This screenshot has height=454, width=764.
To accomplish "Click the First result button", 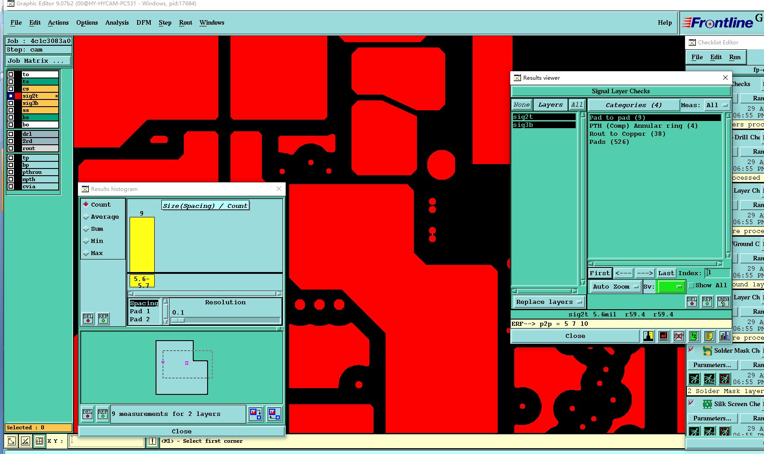I will pyautogui.click(x=600, y=273).
